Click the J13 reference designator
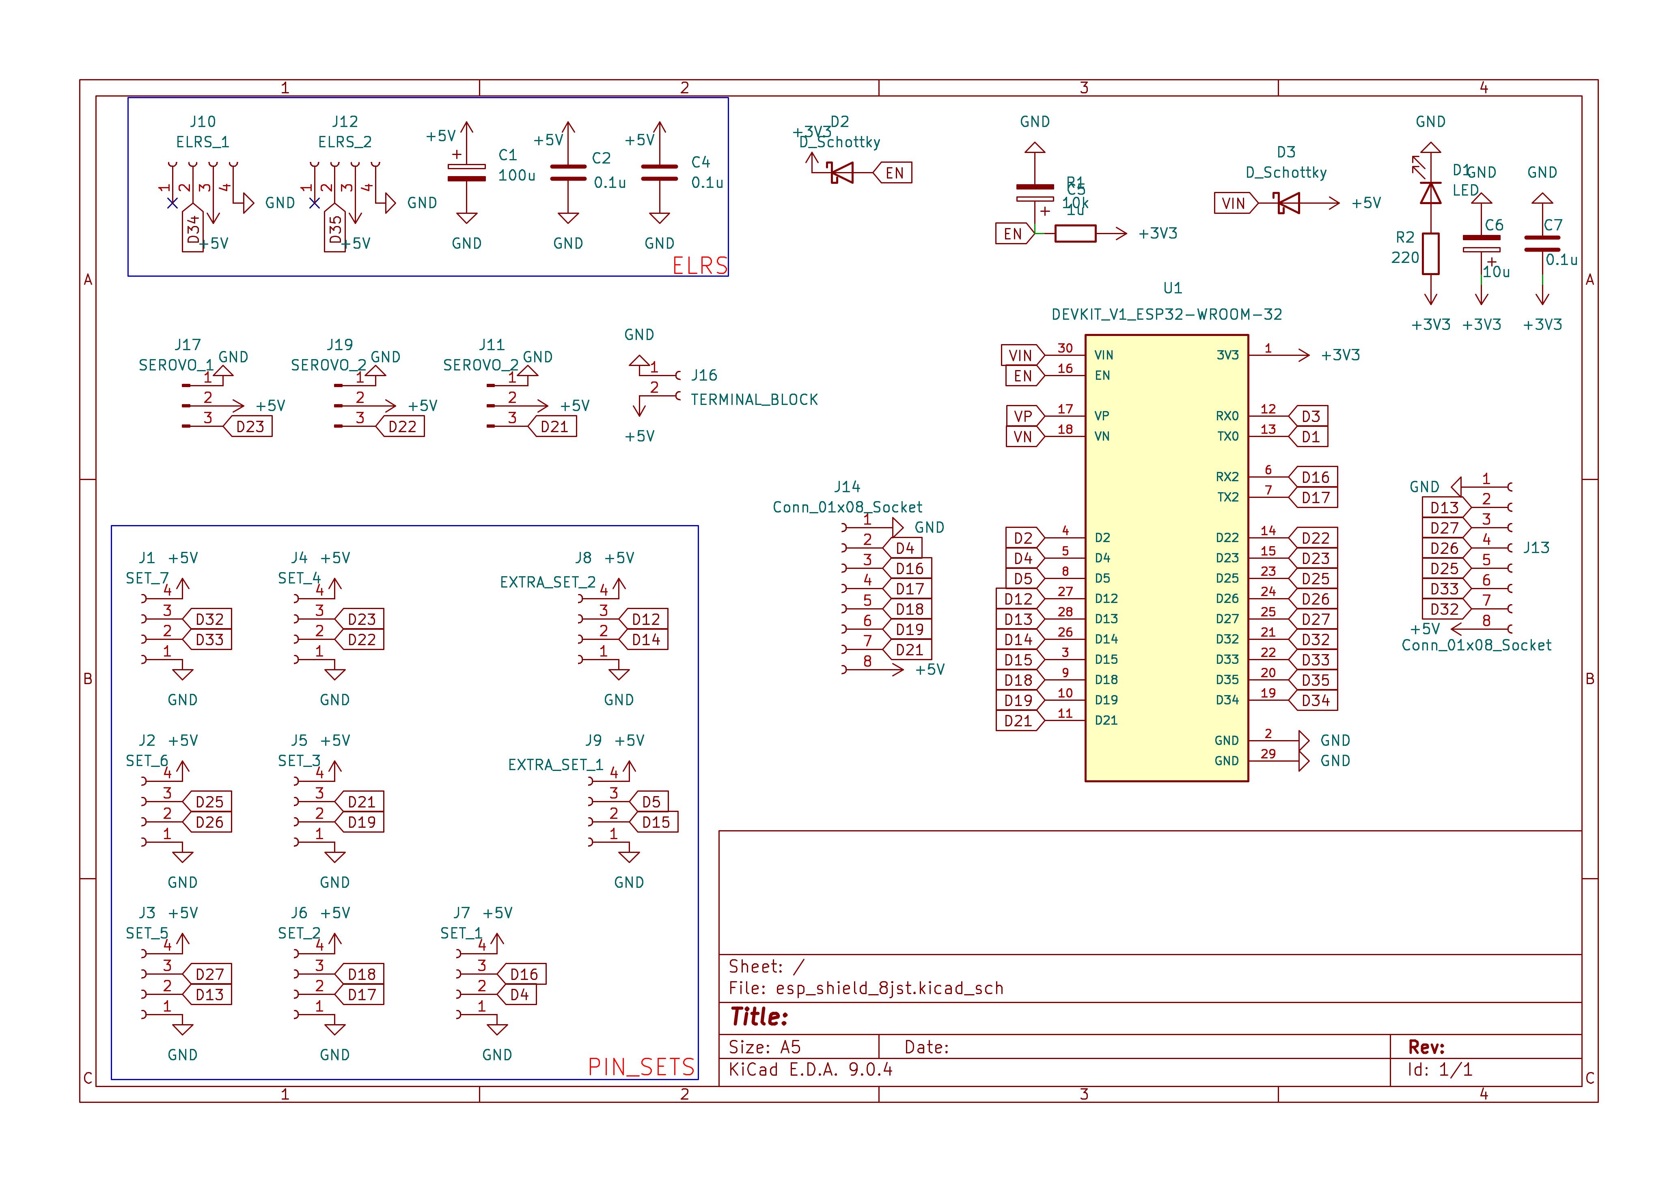The image size is (1678, 1182). tap(1536, 548)
